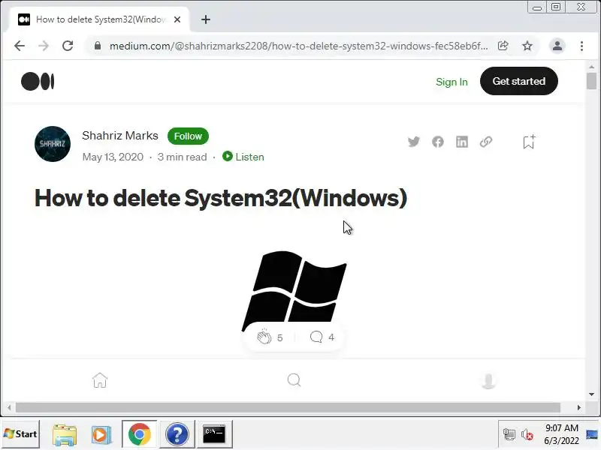This screenshot has height=450, width=601.
Task: Select the Chrome taskbar button
Action: pyautogui.click(x=140, y=434)
